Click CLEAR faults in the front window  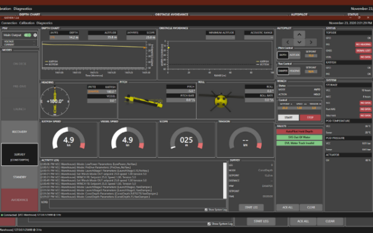311,208
